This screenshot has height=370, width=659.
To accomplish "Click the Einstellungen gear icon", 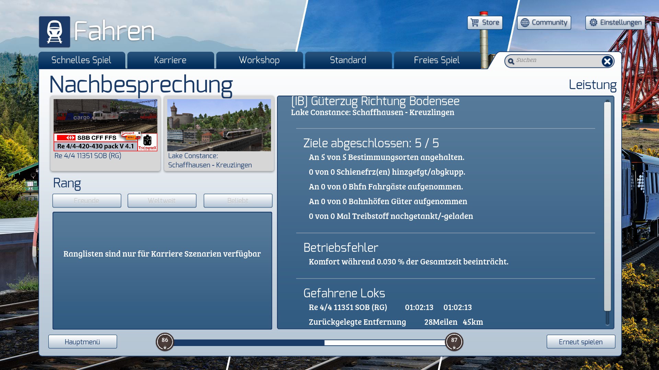I will click(593, 23).
